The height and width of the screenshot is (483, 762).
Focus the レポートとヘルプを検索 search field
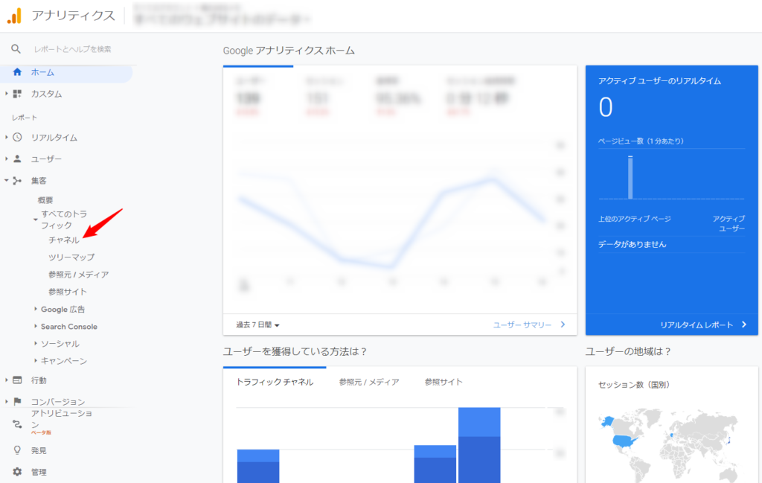[72, 49]
